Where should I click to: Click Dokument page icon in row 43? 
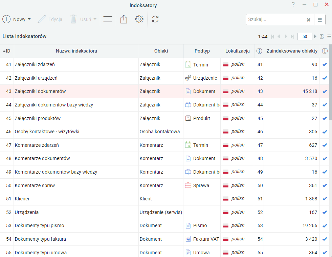188,91
